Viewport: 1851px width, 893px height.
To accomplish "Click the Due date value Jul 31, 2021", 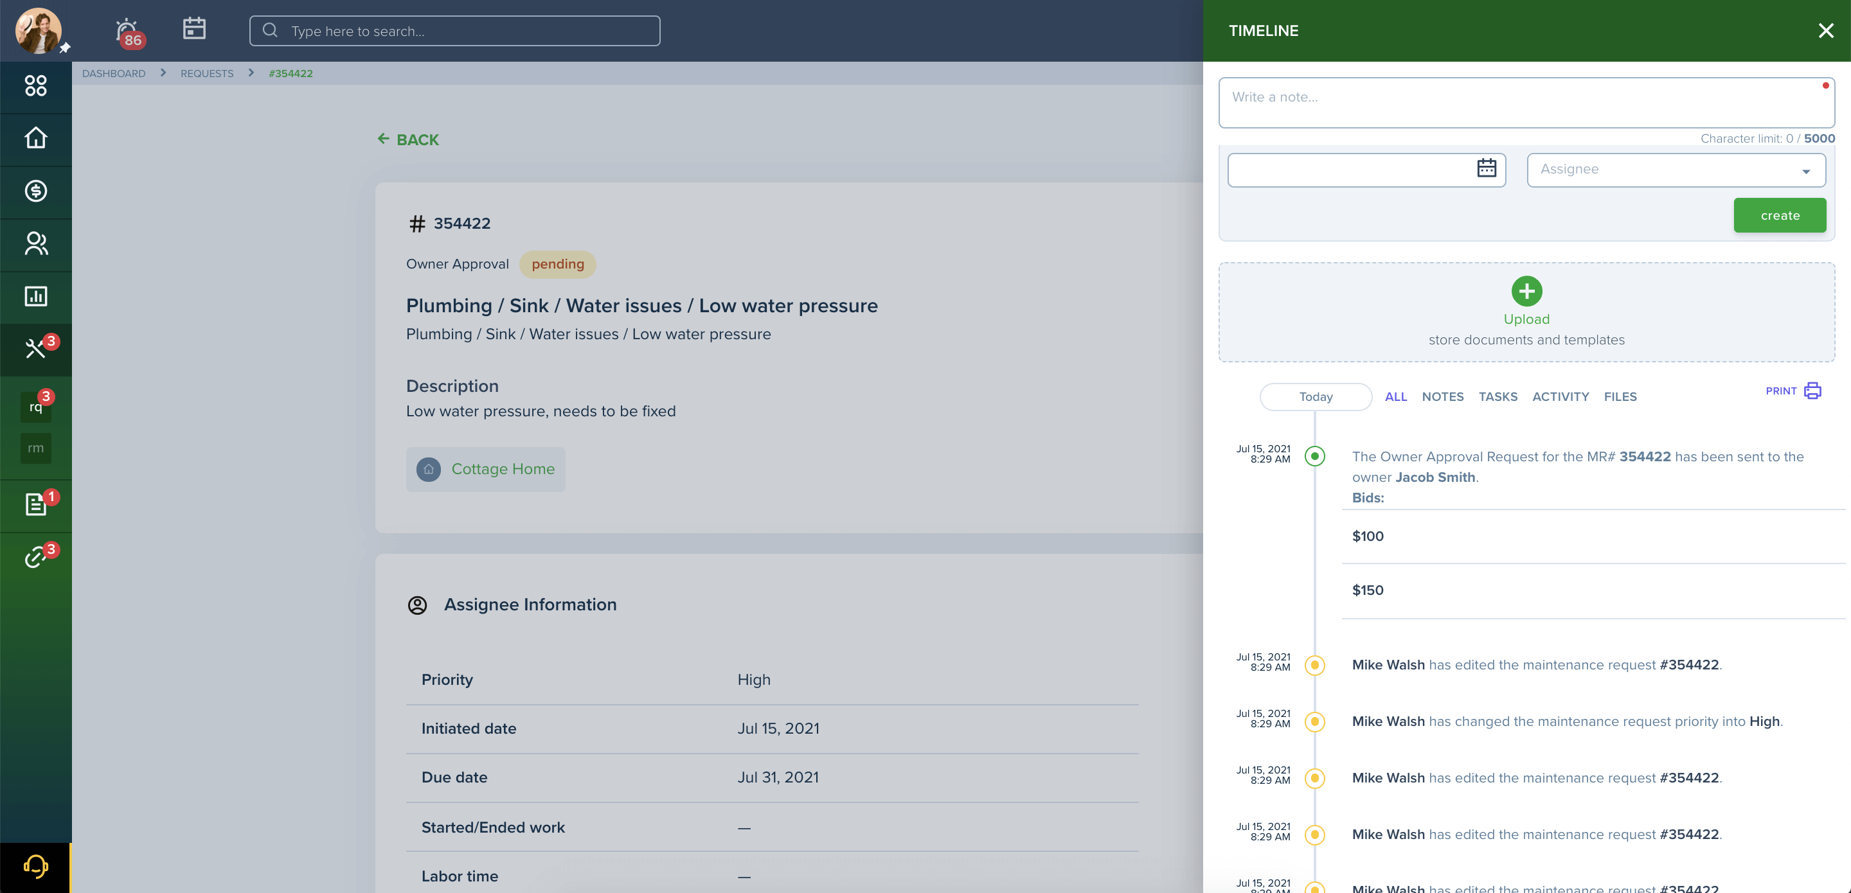I will click(778, 777).
